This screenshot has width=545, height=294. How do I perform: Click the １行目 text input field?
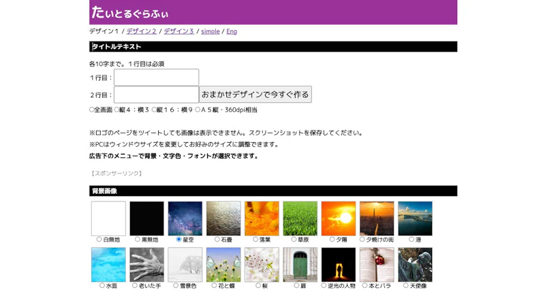coord(157,78)
